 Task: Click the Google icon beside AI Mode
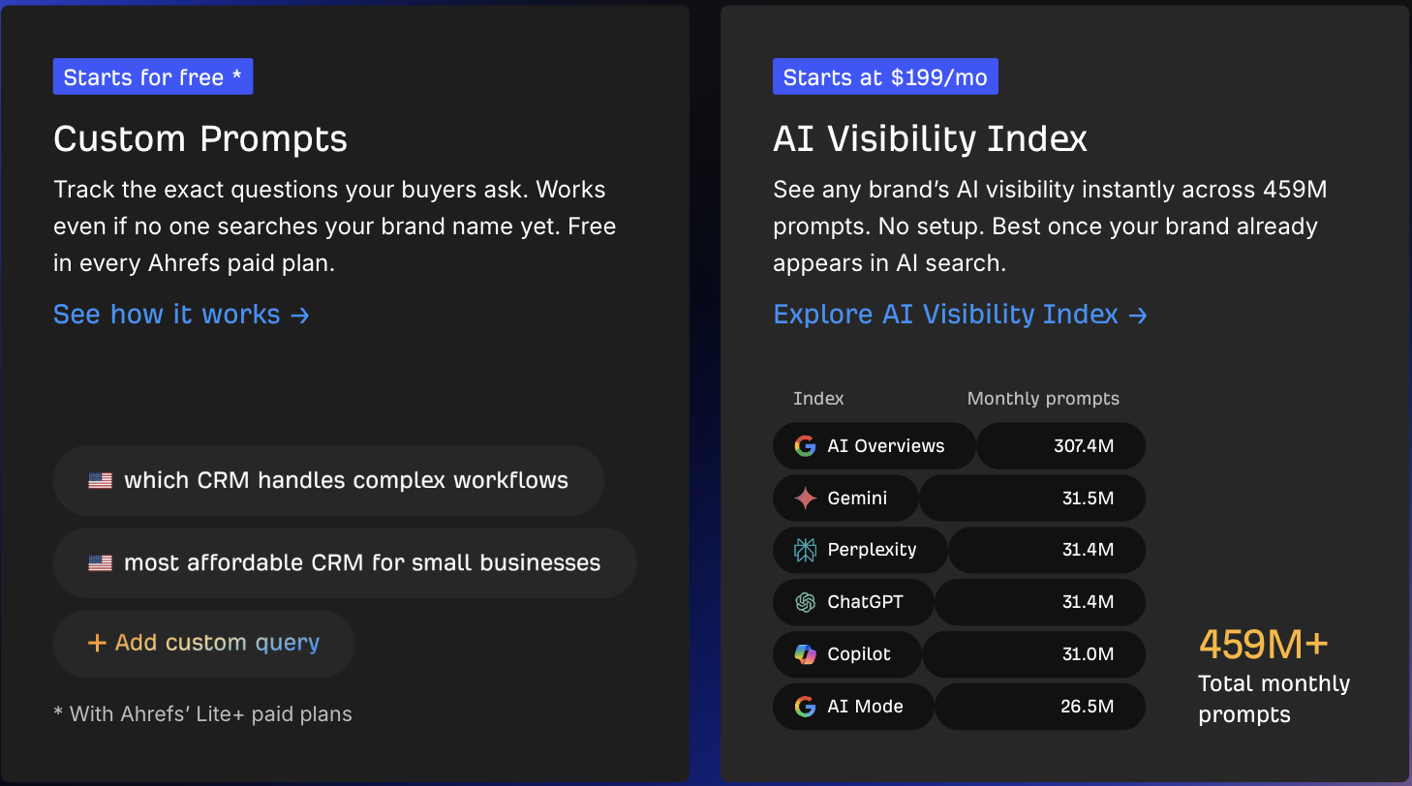coord(805,707)
